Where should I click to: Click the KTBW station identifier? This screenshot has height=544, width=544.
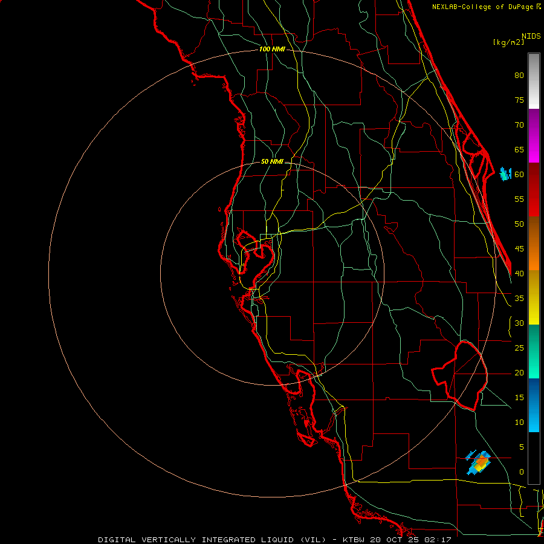[354, 540]
